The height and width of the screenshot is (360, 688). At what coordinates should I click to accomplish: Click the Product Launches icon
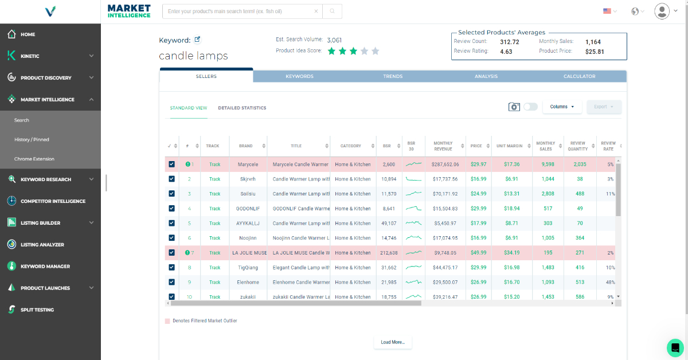(11, 288)
